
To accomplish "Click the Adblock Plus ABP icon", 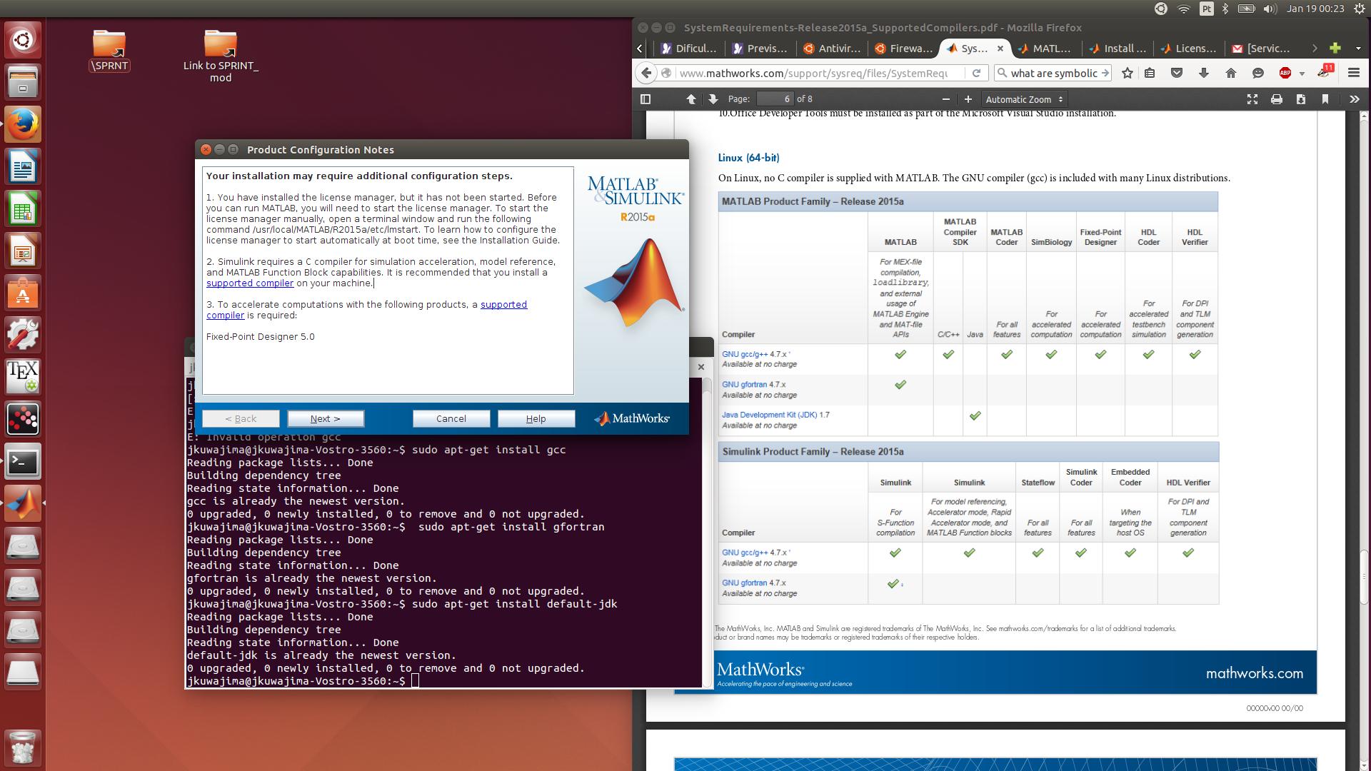I will 1285,73.
